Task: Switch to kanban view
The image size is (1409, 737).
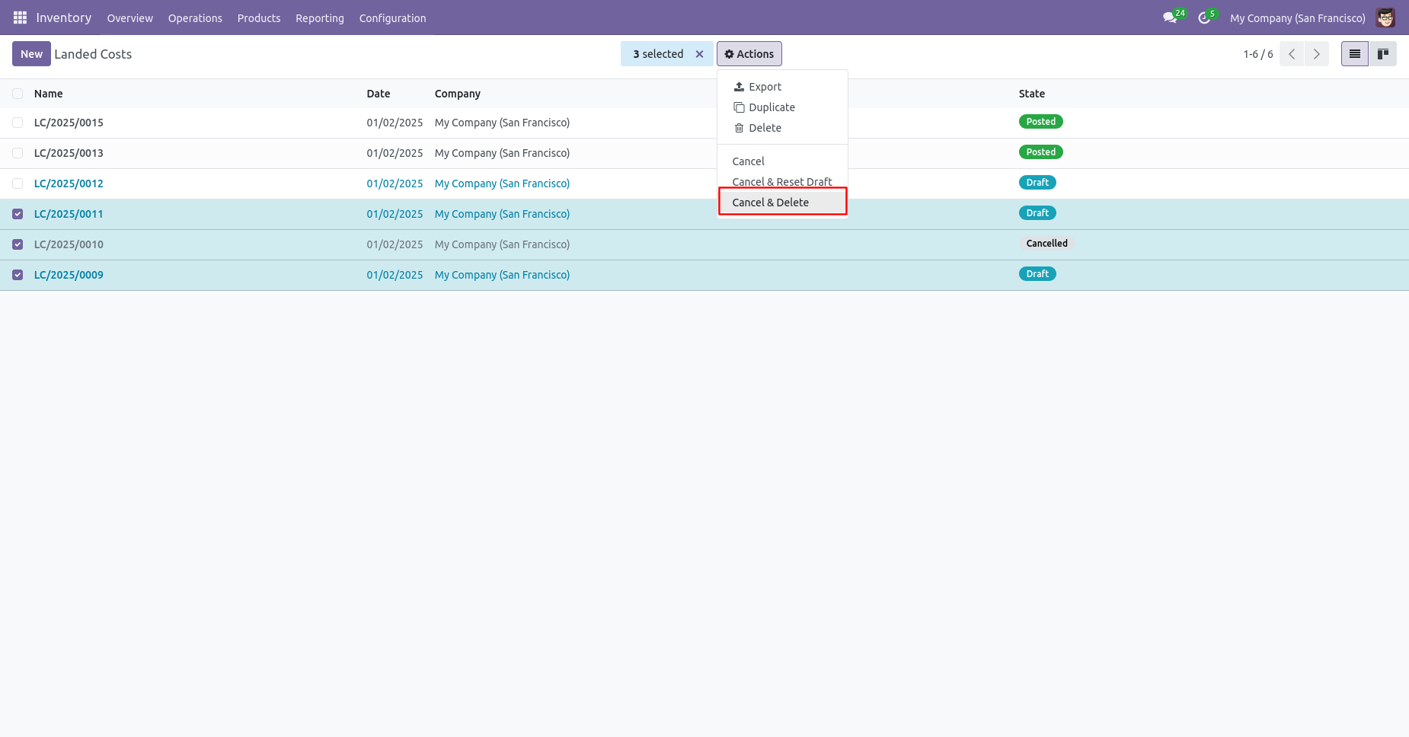Action: (x=1383, y=54)
